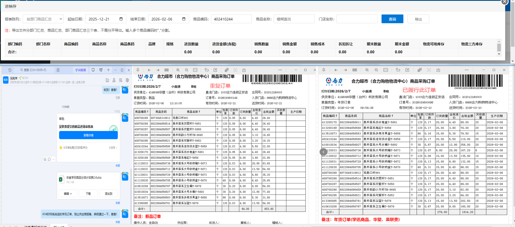Go to previous image with round arrow
The image size is (515, 227).
[x=323, y=152]
